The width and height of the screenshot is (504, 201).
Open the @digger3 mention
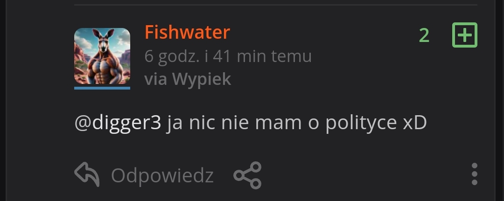pyautogui.click(x=118, y=123)
